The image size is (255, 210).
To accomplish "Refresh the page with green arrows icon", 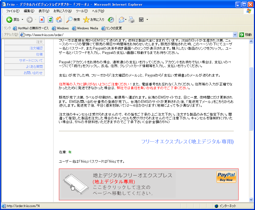I will (50, 20).
